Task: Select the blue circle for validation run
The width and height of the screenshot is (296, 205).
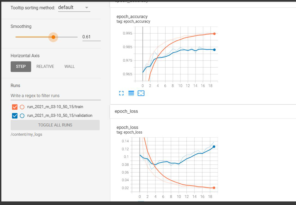Action: (x=22, y=116)
